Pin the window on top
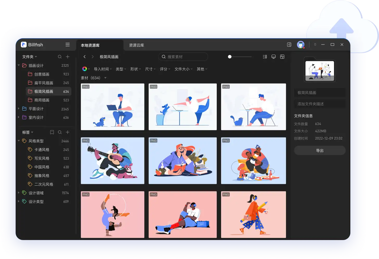The width and height of the screenshot is (379, 259). pos(315,44)
